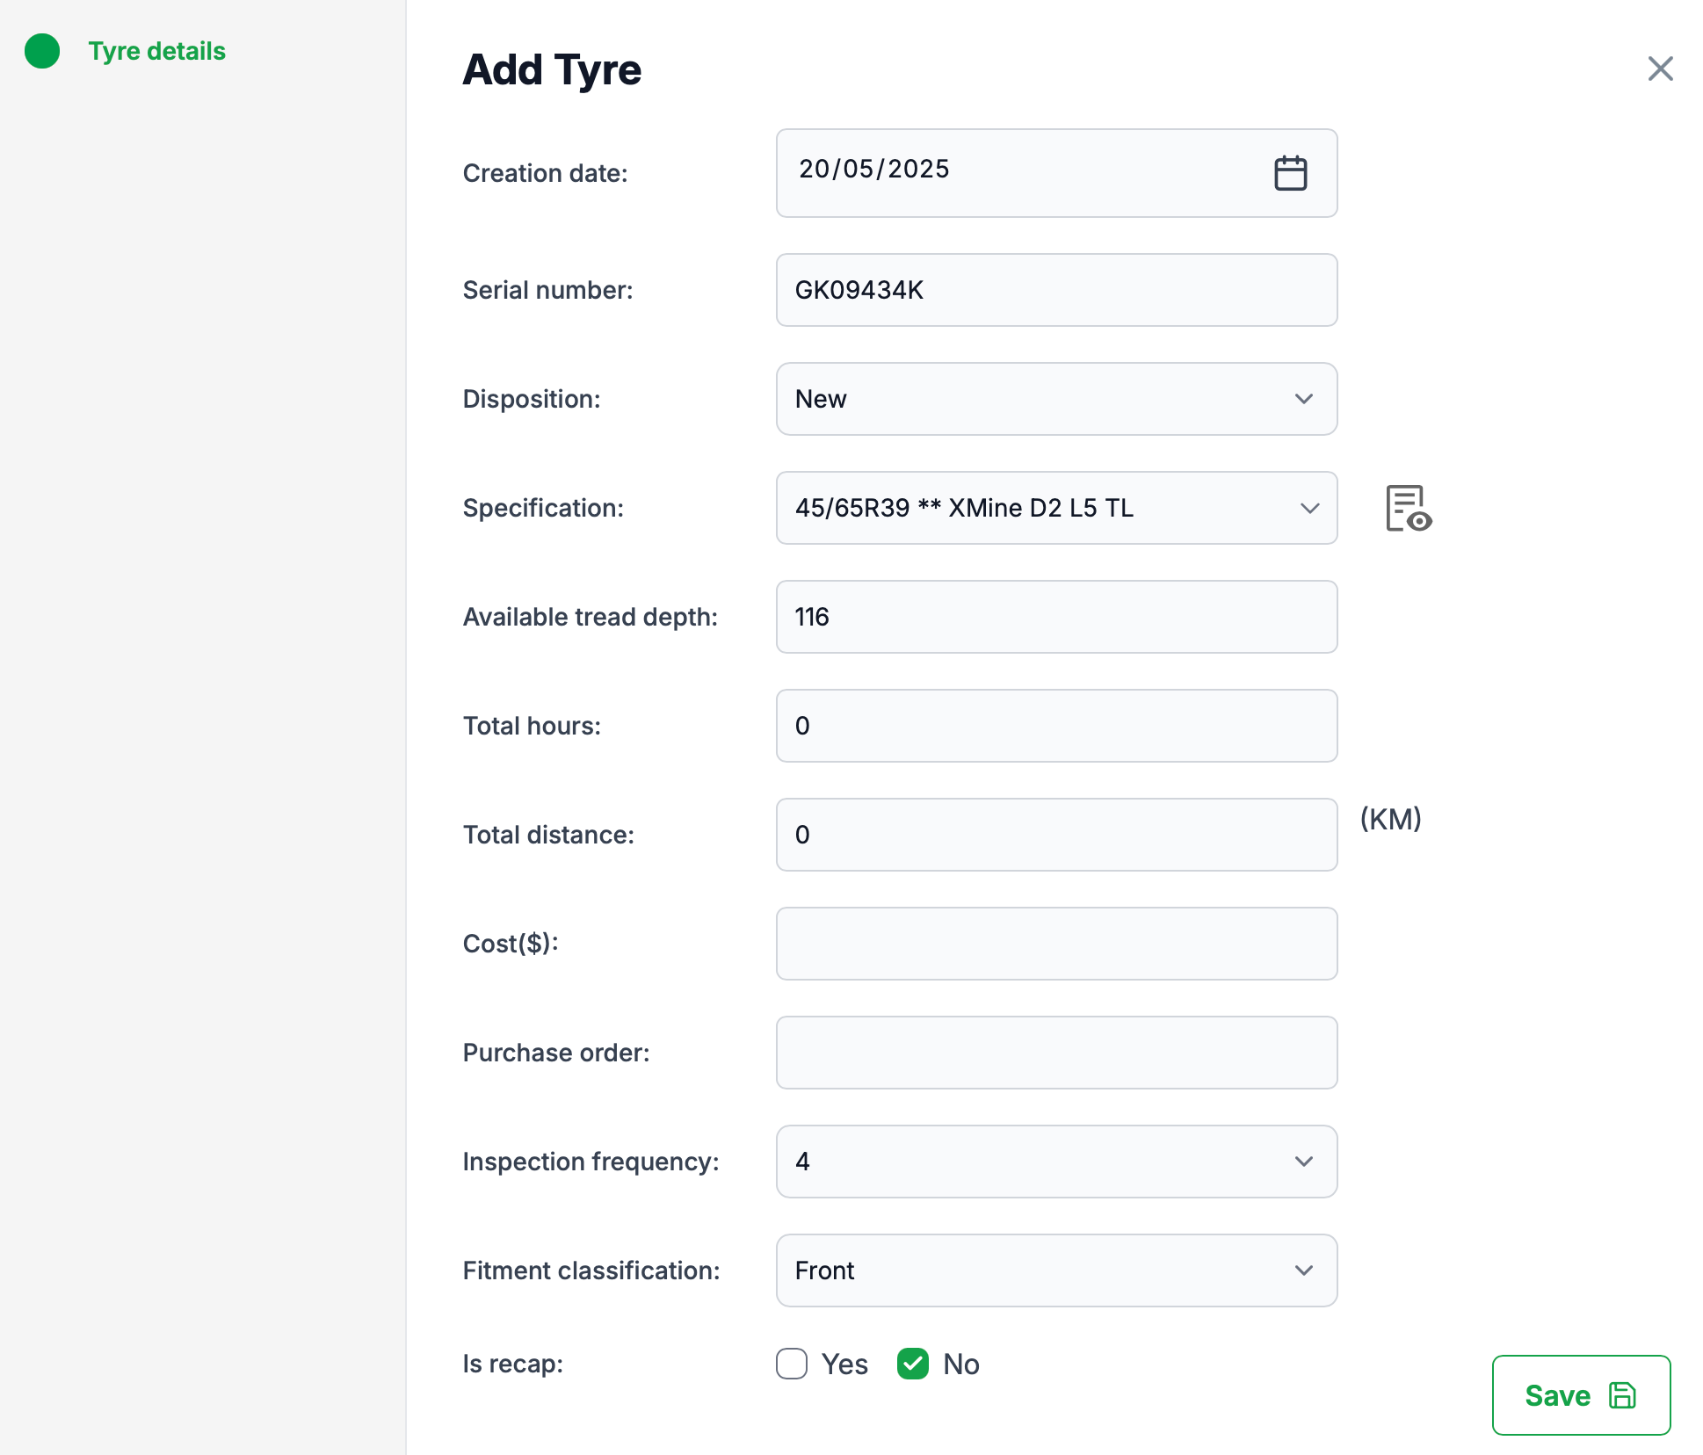
Task: Click the floppy disk icon on Save
Action: point(1622,1395)
